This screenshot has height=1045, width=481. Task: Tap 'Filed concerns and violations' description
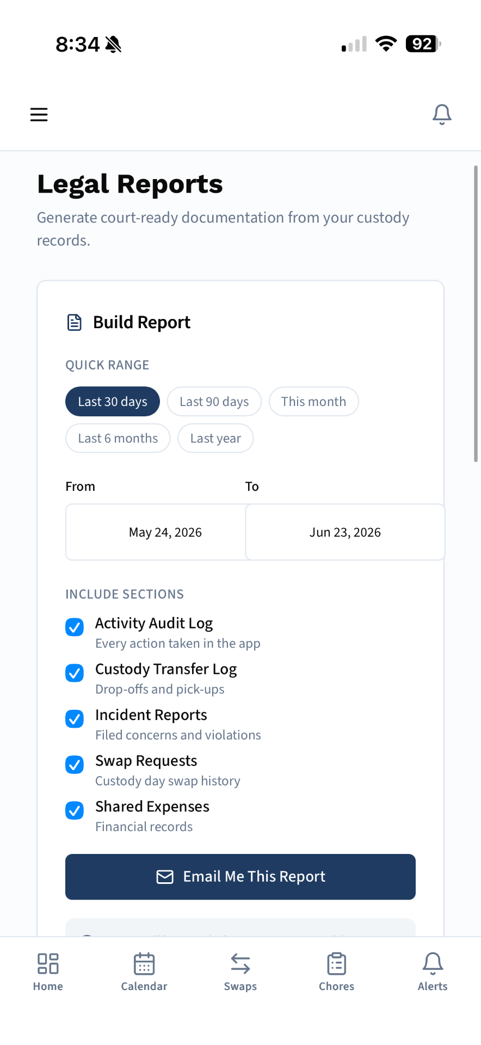(x=178, y=735)
